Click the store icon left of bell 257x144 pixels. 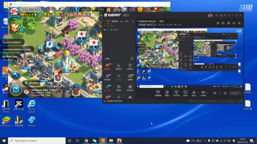click(x=228, y=23)
